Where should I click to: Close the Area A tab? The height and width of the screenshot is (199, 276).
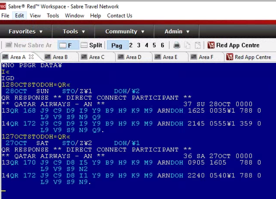point(31,57)
